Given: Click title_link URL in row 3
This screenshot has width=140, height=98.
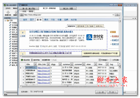Looking at the screenshot, I should pyautogui.click(x=44, y=74).
